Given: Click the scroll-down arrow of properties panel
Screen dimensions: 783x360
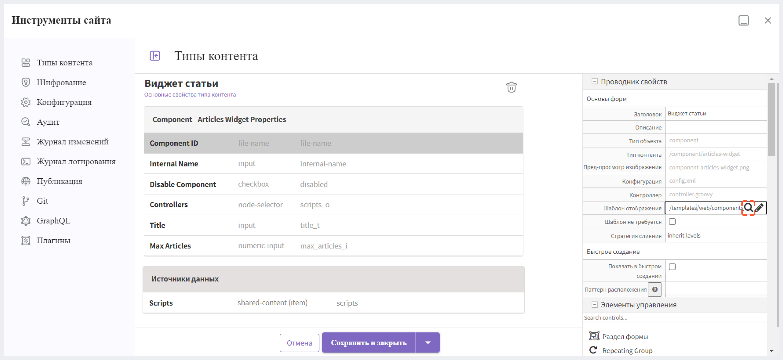Looking at the screenshot, I should click(x=772, y=351).
